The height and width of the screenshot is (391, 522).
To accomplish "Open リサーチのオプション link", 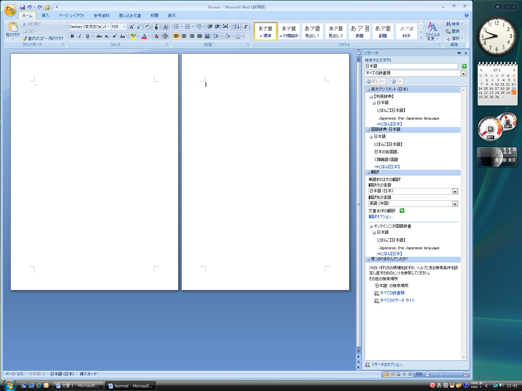I will tap(388, 365).
